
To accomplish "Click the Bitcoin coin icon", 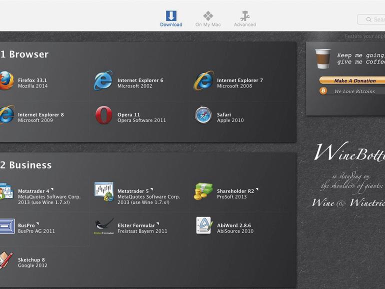I will pyautogui.click(x=323, y=91).
